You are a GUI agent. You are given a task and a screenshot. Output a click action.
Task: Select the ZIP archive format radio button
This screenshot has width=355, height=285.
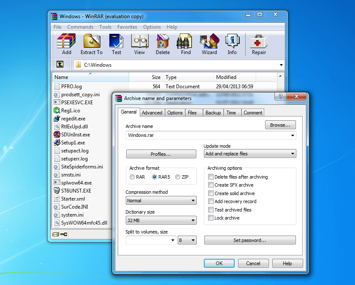177,177
